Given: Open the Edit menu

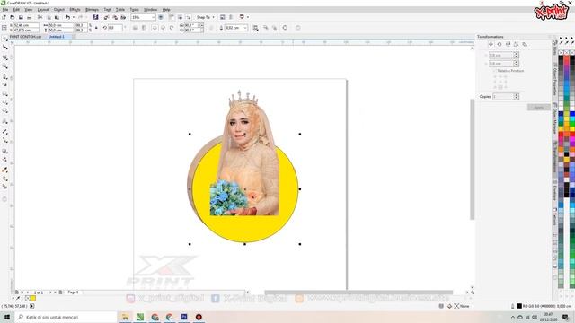Looking at the screenshot, I should coord(16,10).
